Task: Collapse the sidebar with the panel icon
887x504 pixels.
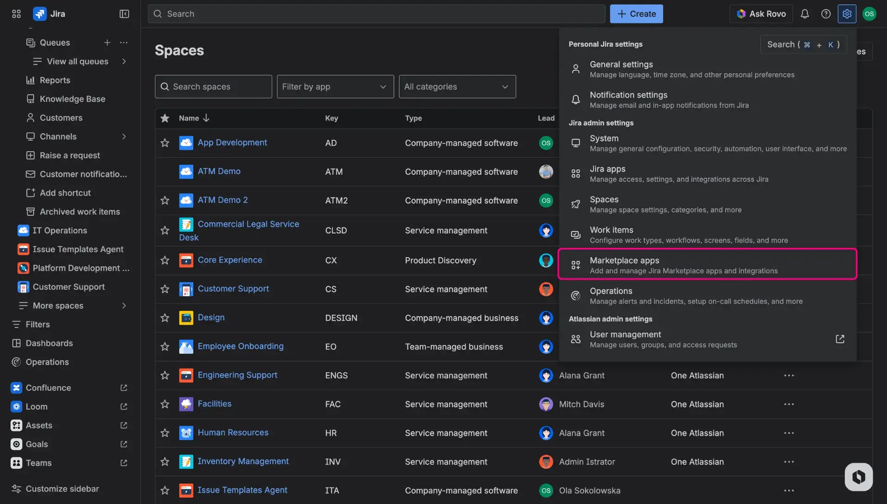Action: coord(124,13)
